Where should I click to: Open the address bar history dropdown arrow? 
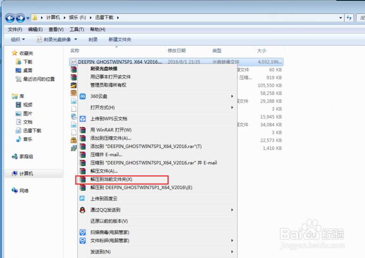340,18
